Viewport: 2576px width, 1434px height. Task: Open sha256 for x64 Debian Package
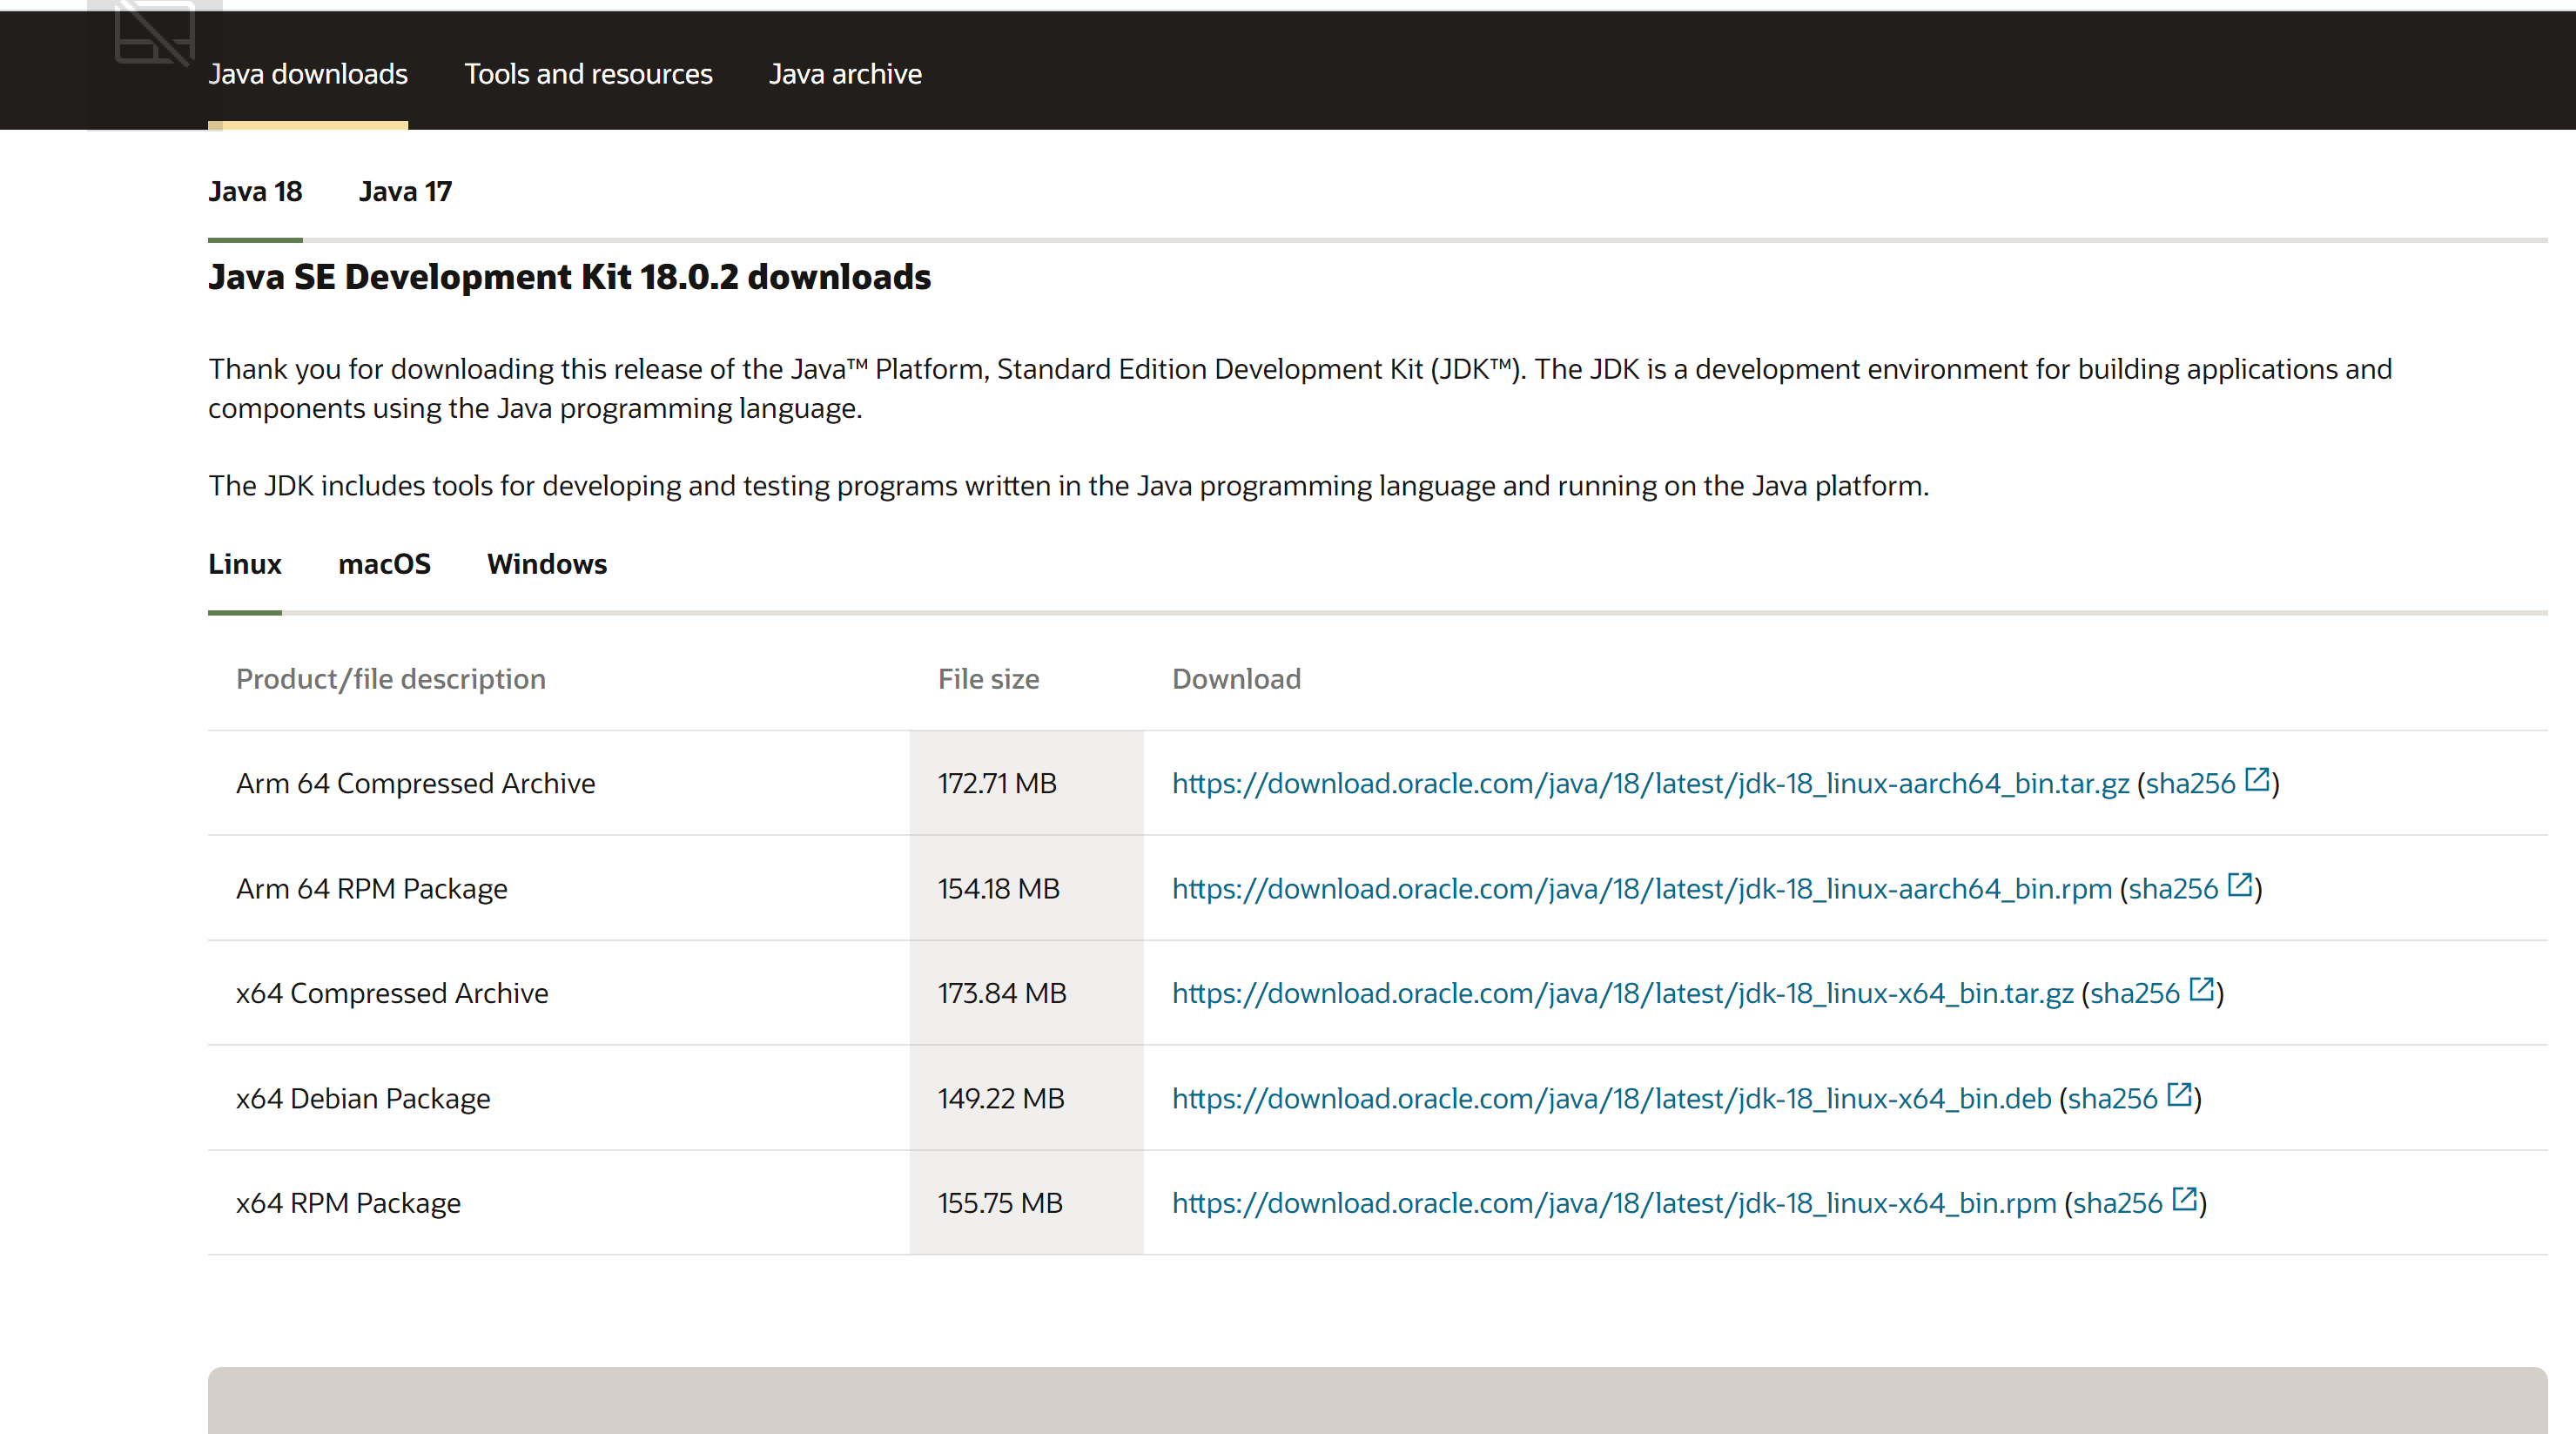pyautogui.click(x=2112, y=1098)
